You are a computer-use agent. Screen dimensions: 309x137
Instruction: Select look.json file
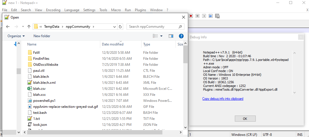(40, 125)
